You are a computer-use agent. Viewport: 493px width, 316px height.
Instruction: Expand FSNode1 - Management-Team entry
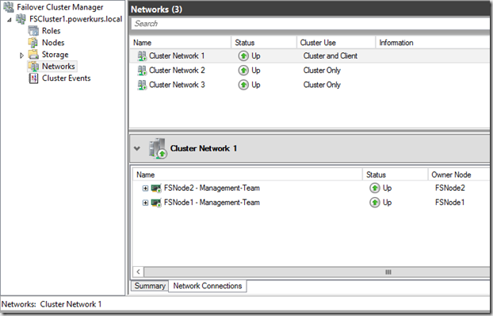click(x=145, y=203)
